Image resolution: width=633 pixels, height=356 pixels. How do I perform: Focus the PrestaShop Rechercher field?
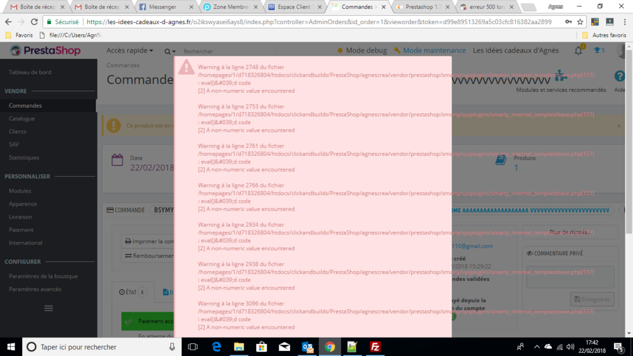tap(228, 51)
